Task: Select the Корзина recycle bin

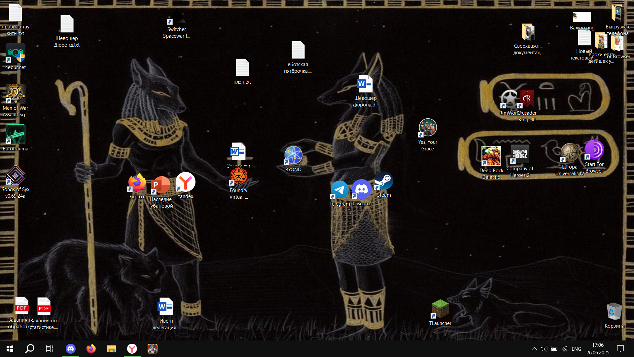Action: 614,312
